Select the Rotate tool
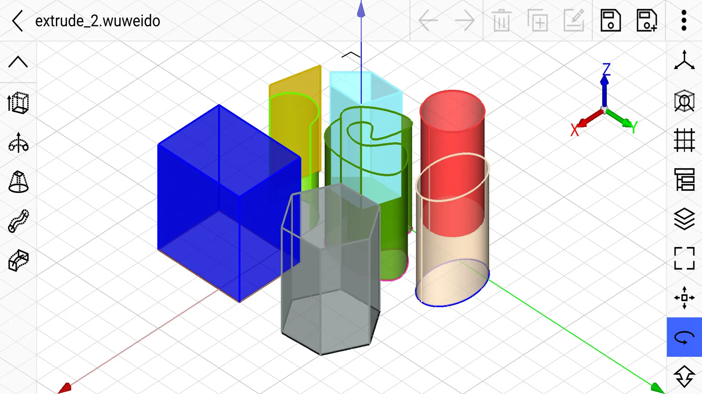Image resolution: width=702 pixels, height=394 pixels. click(x=685, y=338)
